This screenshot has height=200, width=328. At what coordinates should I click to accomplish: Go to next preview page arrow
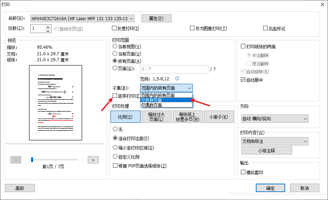pyautogui.click(x=93, y=160)
